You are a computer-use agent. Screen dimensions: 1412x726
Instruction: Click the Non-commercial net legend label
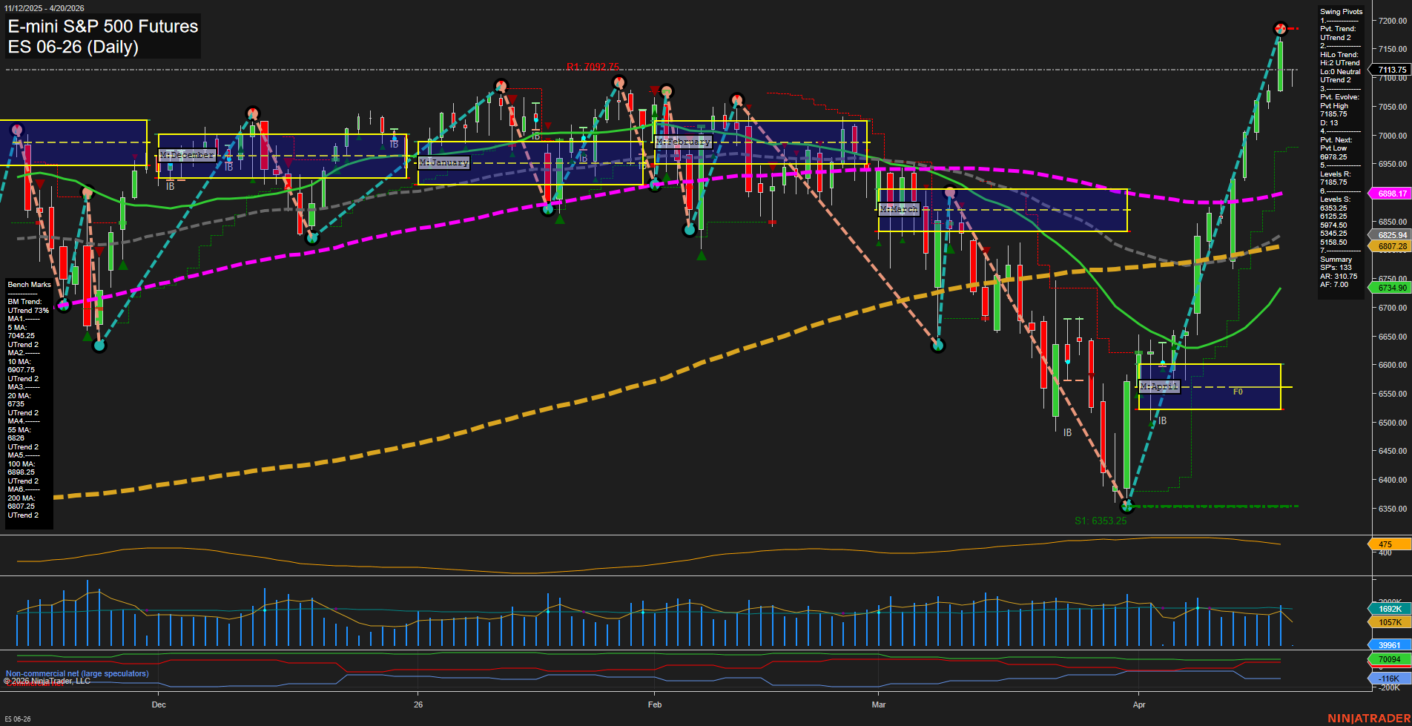click(x=76, y=673)
